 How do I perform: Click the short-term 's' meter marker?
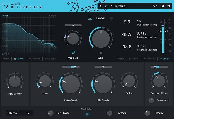160,31
